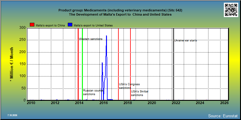Viewport: 241px width, 120px height.
Task: Click the 'Western sanctions' annotation
Action: (91, 39)
